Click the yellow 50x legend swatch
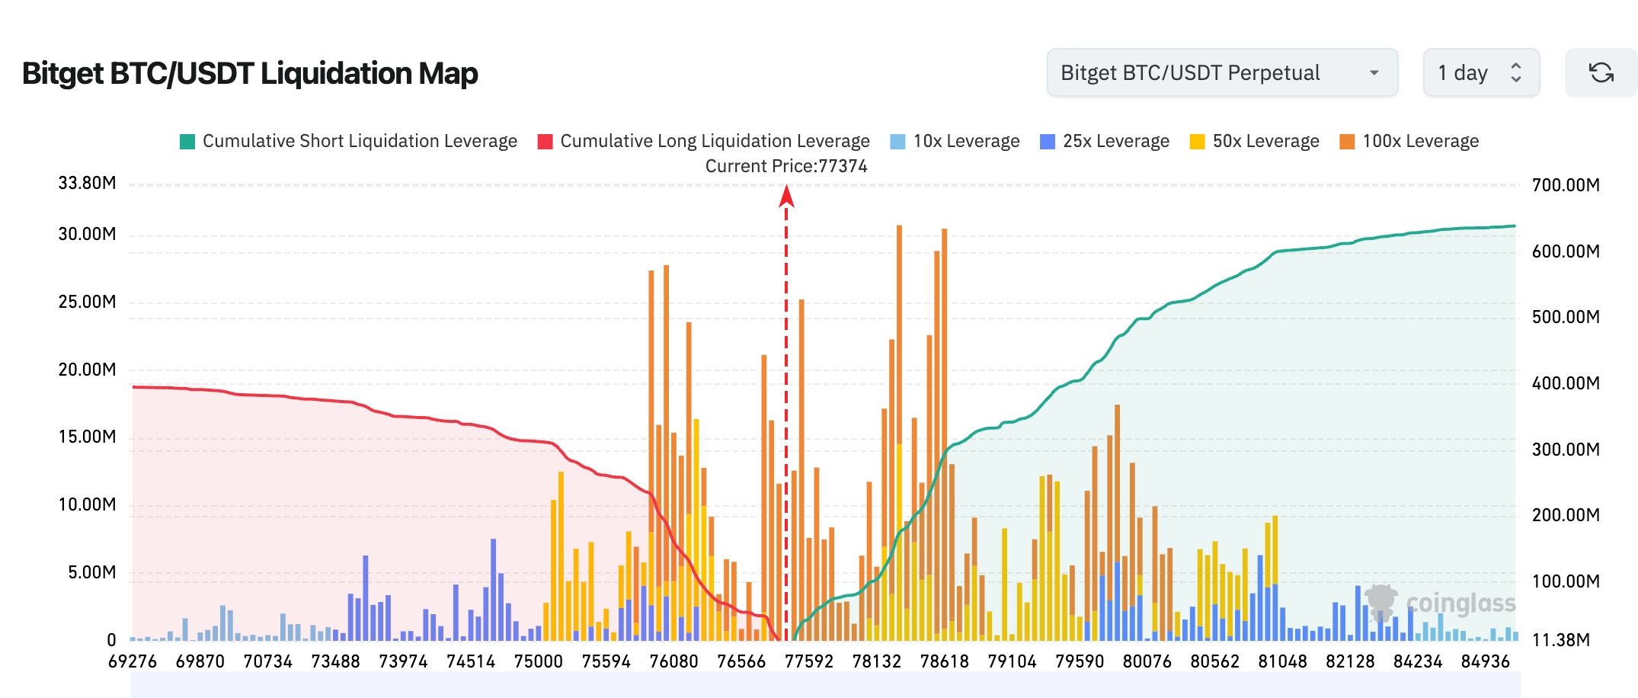The height and width of the screenshot is (698, 1638). tap(1198, 142)
